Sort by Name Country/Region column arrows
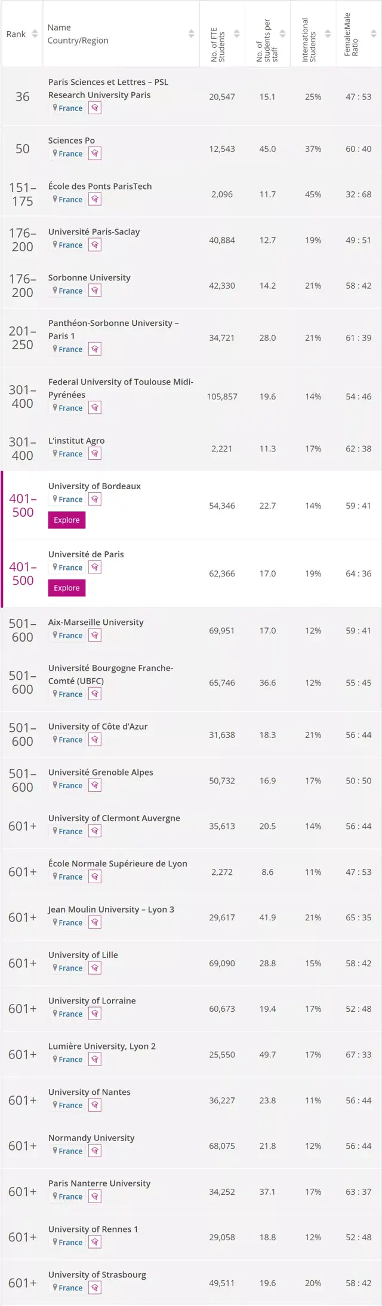The height and width of the screenshot is (1306, 382). (191, 34)
